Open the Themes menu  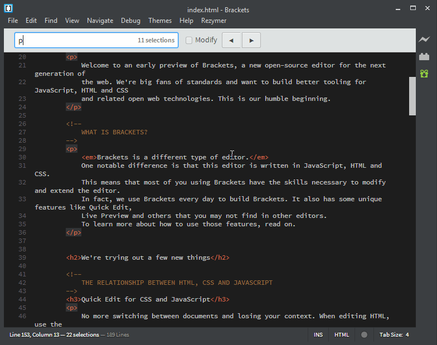160,21
